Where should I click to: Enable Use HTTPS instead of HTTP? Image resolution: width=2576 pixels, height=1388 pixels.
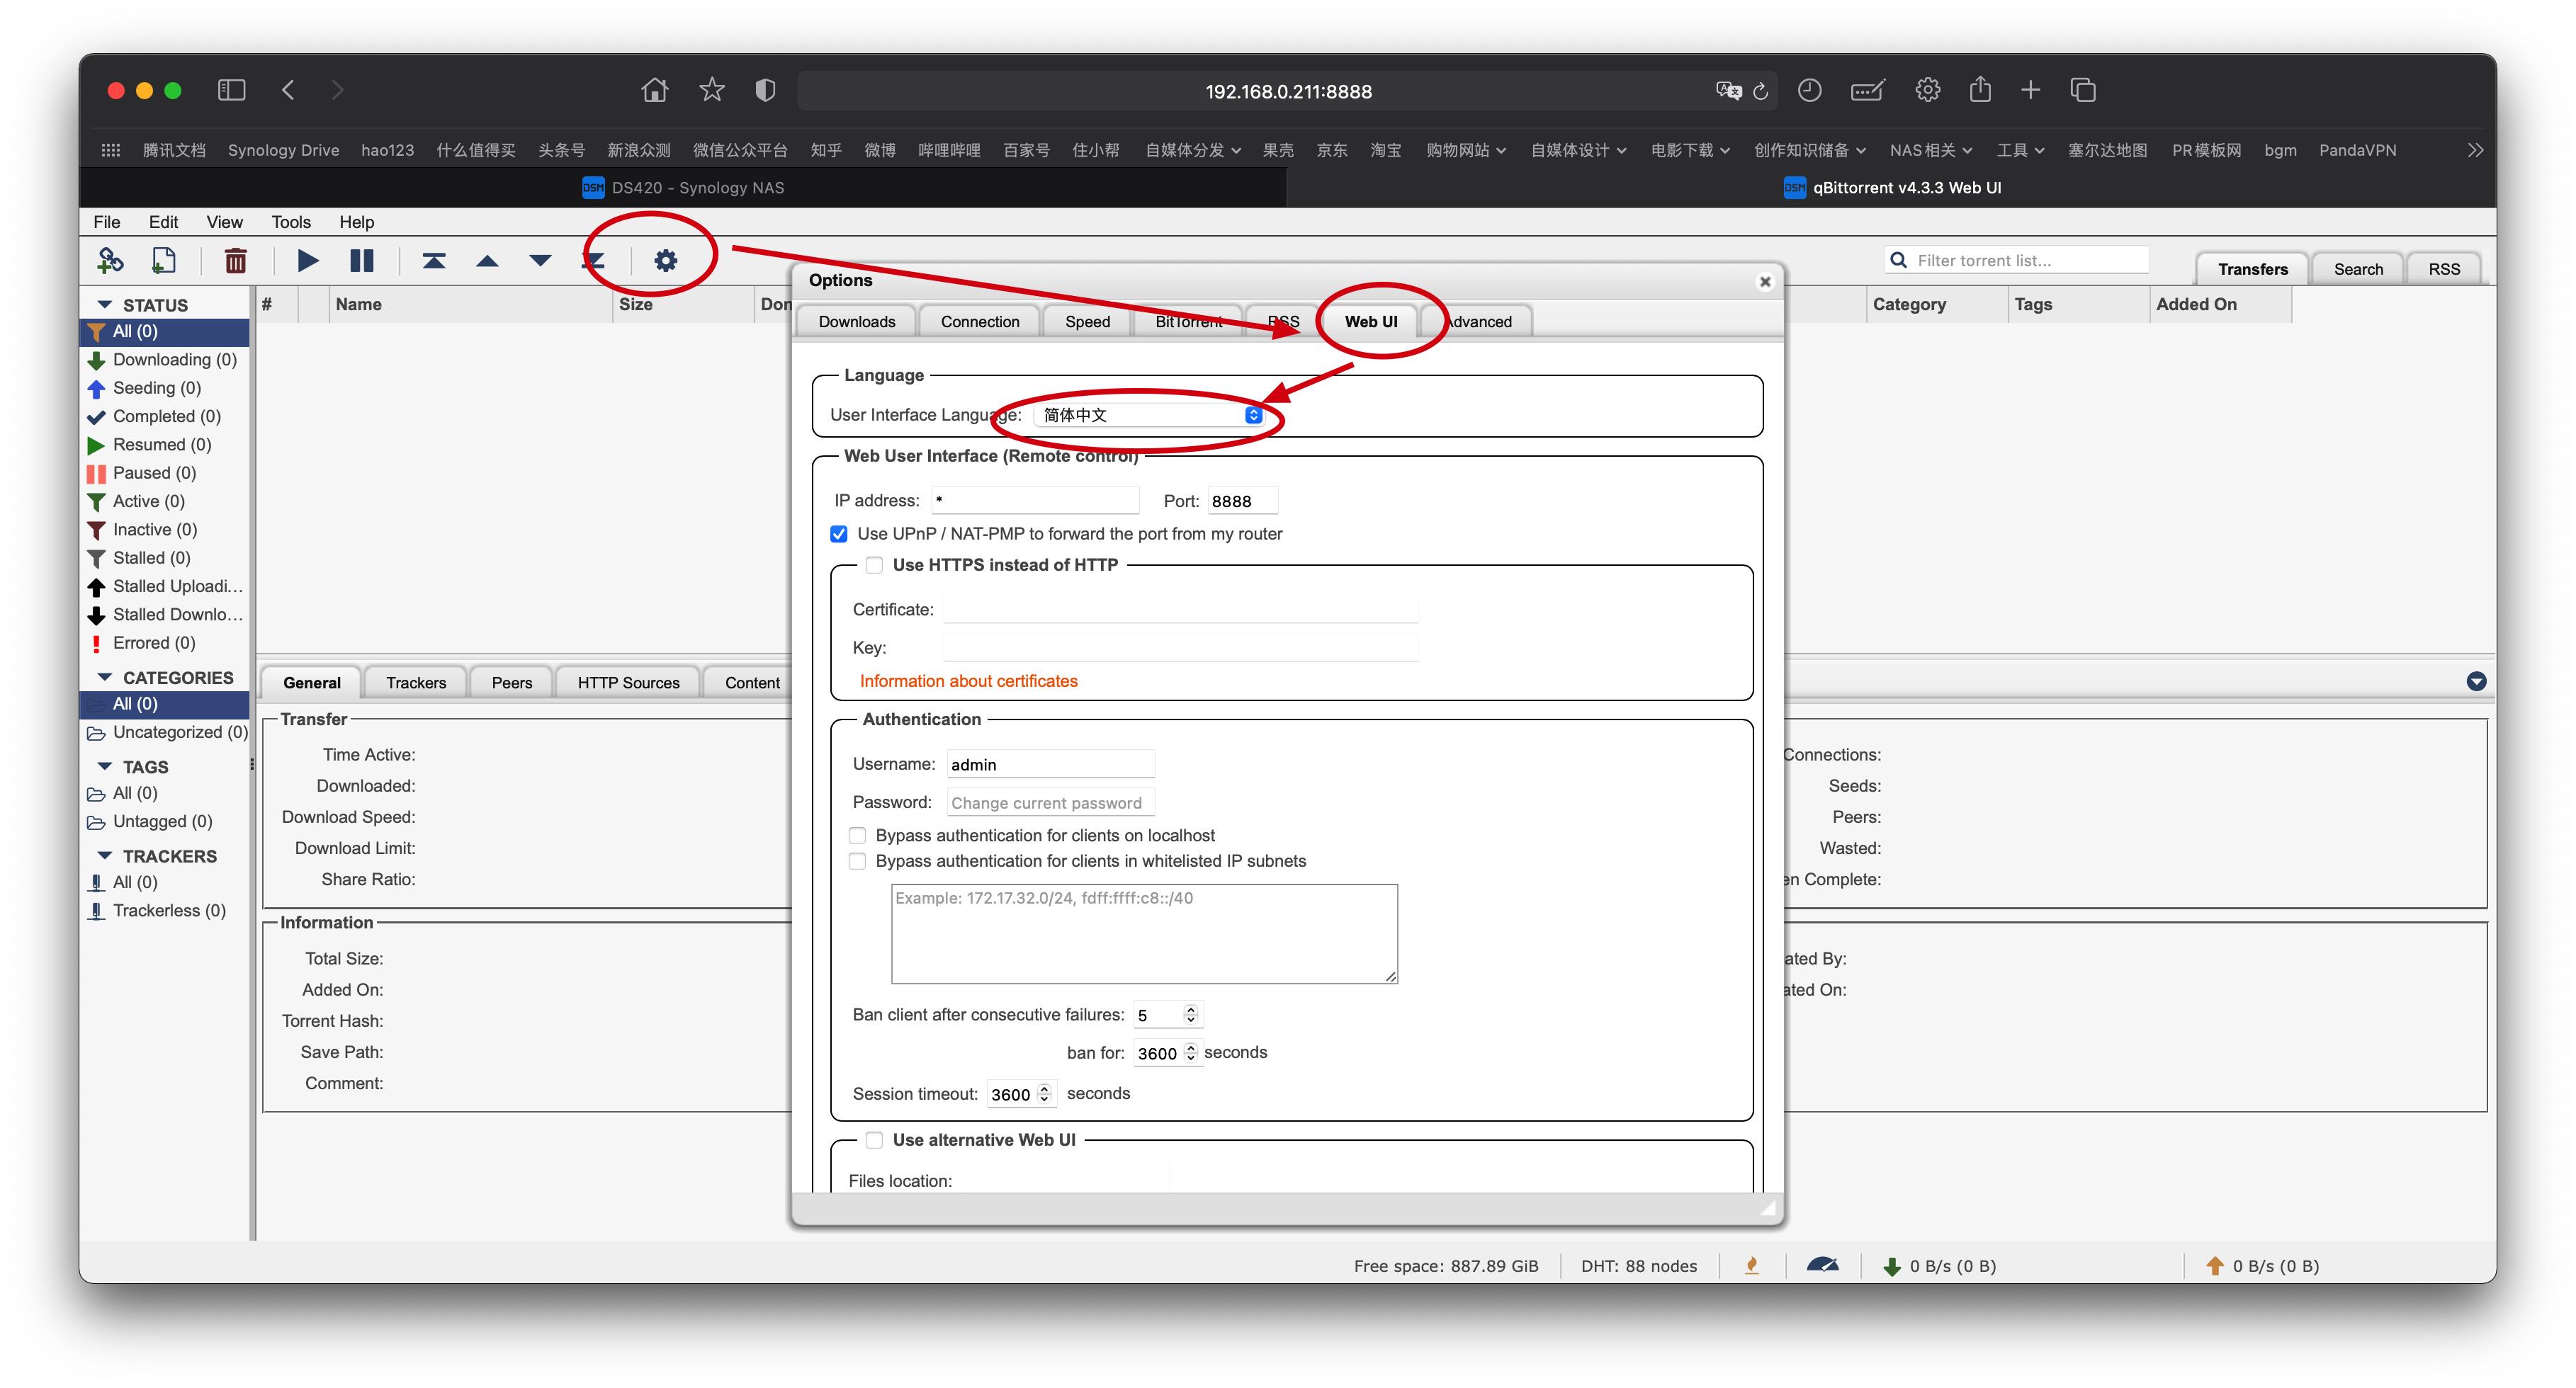tap(874, 564)
